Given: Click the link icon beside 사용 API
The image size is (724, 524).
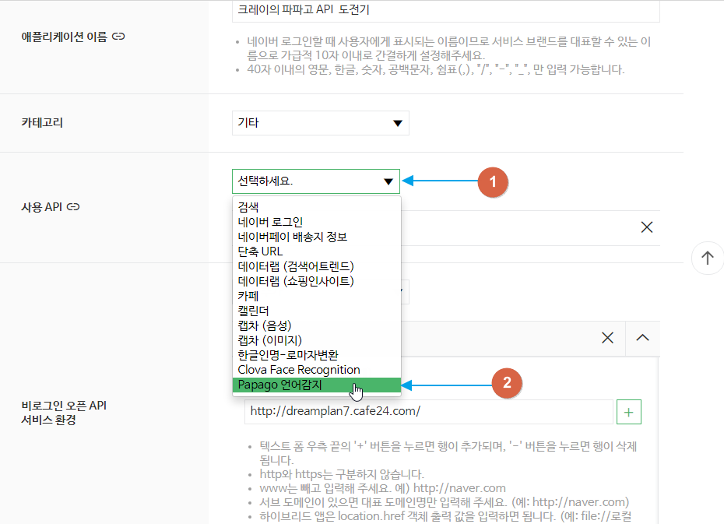Looking at the screenshot, I should click(73, 207).
